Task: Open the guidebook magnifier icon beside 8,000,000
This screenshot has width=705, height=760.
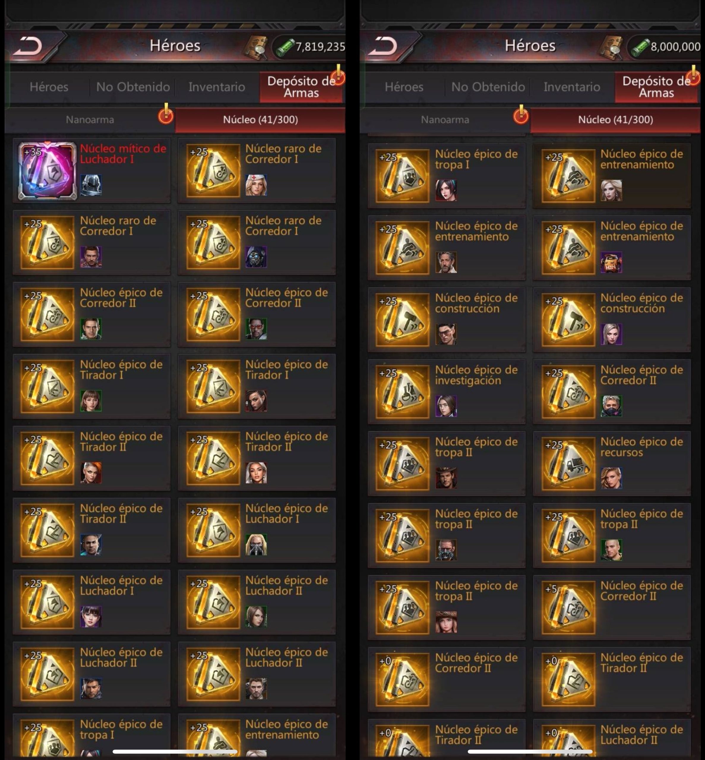Action: pos(611,47)
